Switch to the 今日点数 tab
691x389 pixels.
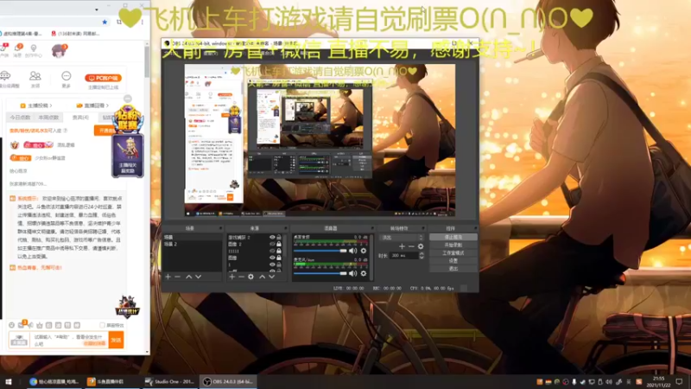point(20,118)
